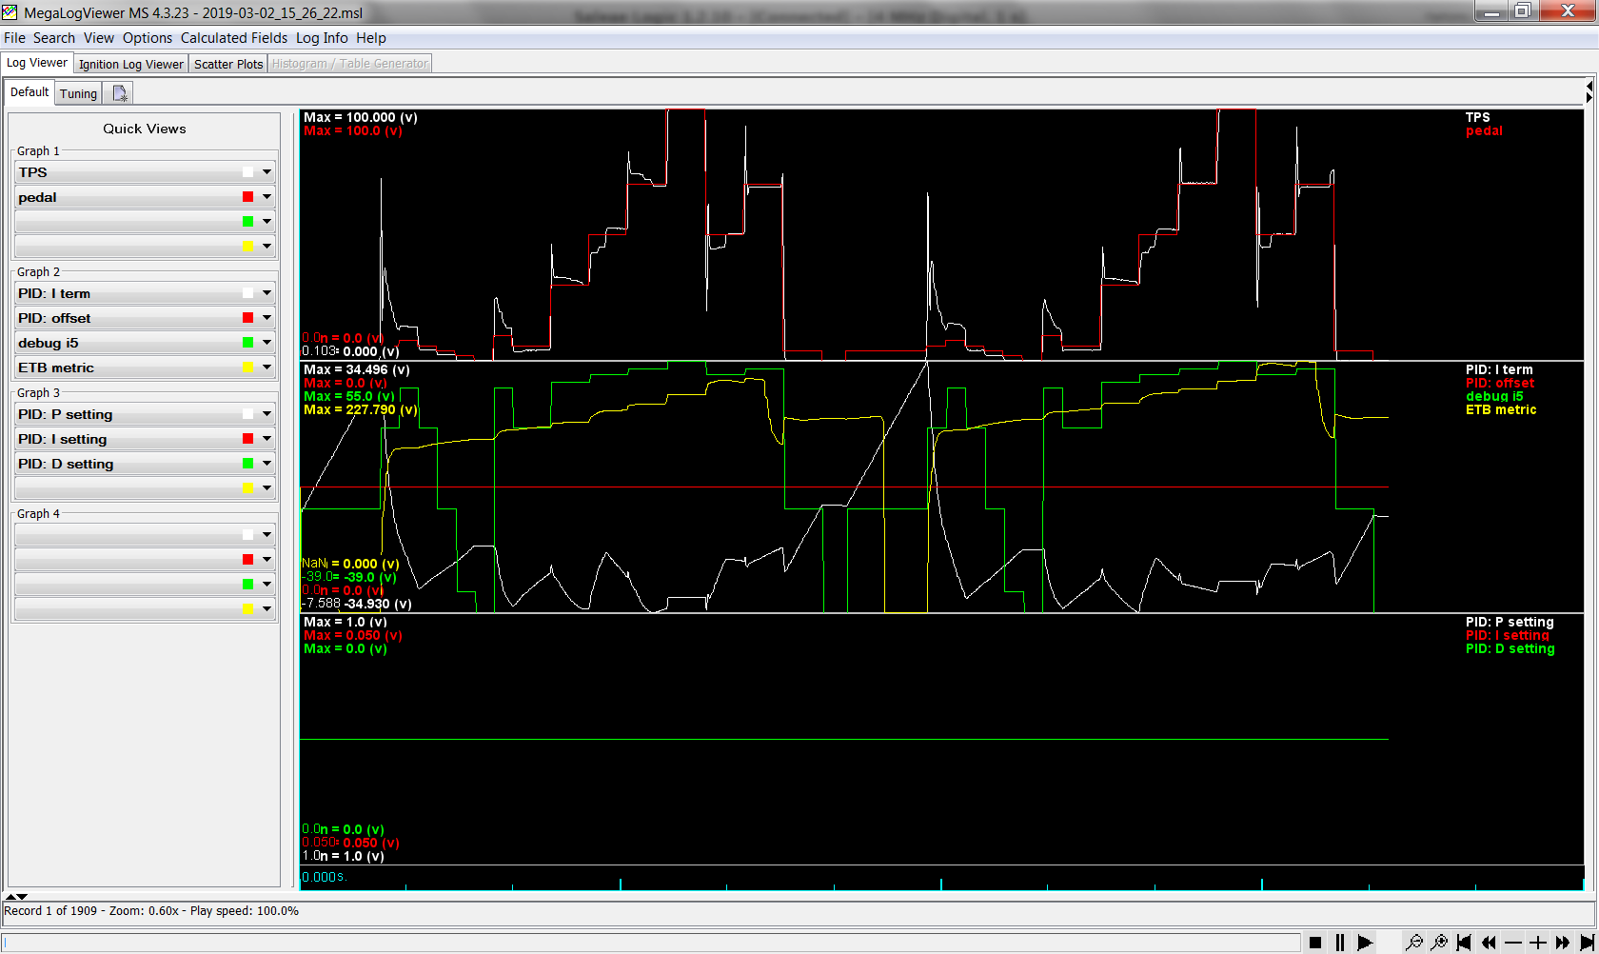This screenshot has height=954, width=1599.
Task: Click the 'debug i5' legend text in graph
Action: (1494, 396)
